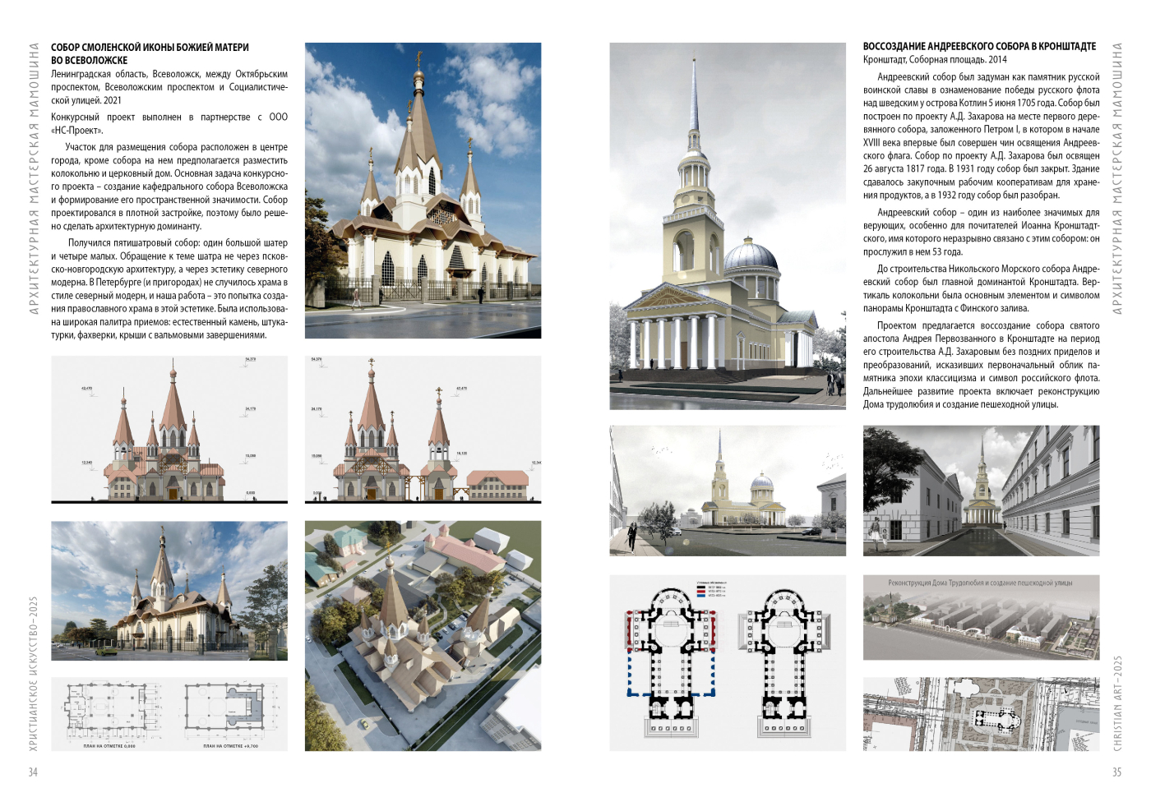Click the paragraph beginning Участок для размещения собора

[169, 187]
